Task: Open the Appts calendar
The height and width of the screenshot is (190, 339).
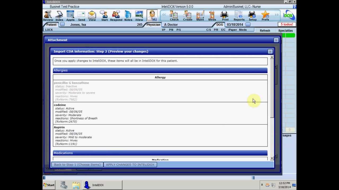Action: (x=70, y=16)
